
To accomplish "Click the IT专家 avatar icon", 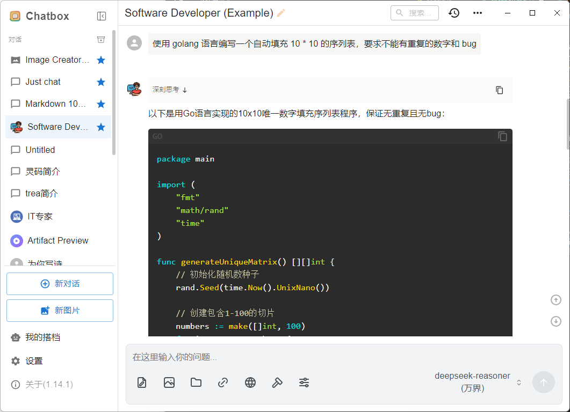I will (x=16, y=217).
